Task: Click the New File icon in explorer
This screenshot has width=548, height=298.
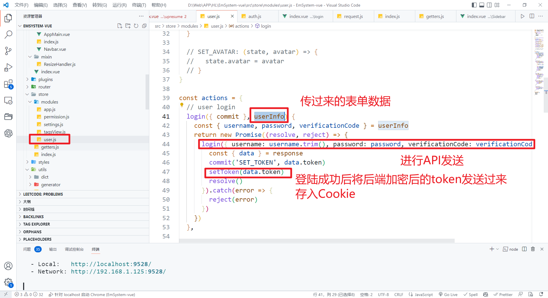Action: (120, 26)
